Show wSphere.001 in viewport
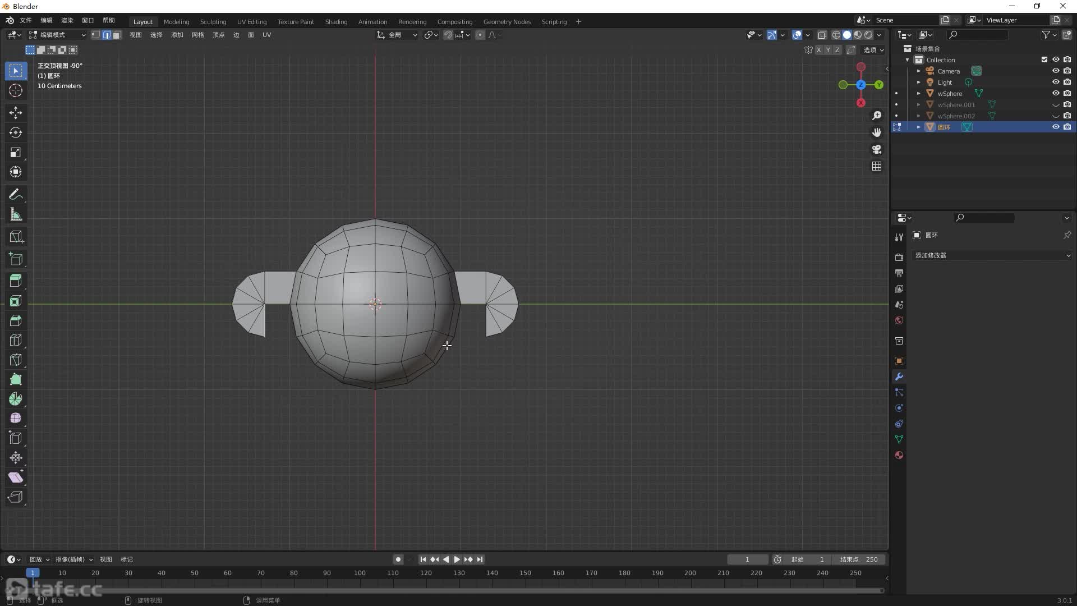The width and height of the screenshot is (1077, 606). click(1056, 104)
